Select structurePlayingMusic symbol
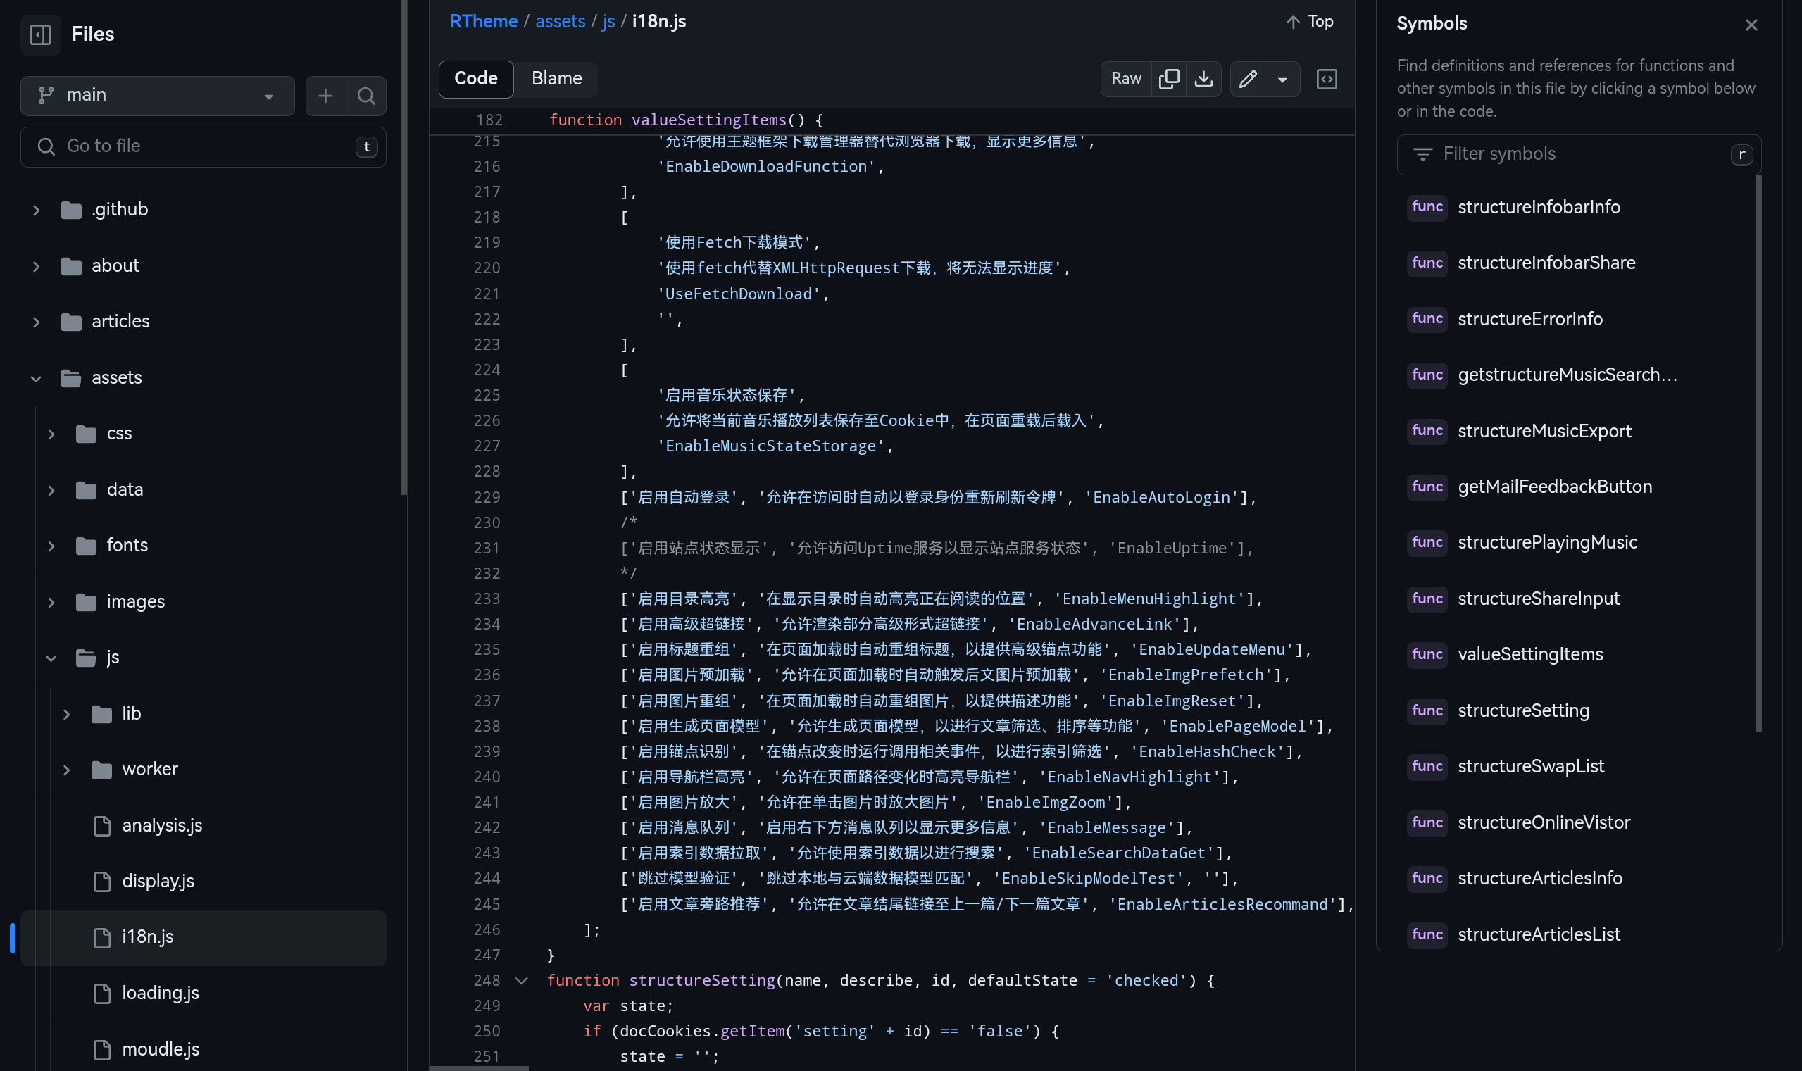Viewport: 1802px width, 1071px height. [x=1547, y=542]
